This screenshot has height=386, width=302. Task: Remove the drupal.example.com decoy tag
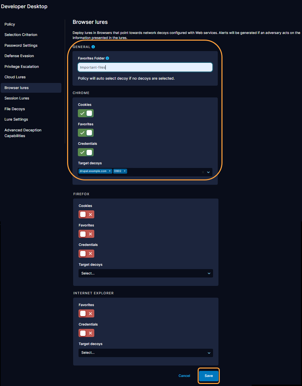109,171
